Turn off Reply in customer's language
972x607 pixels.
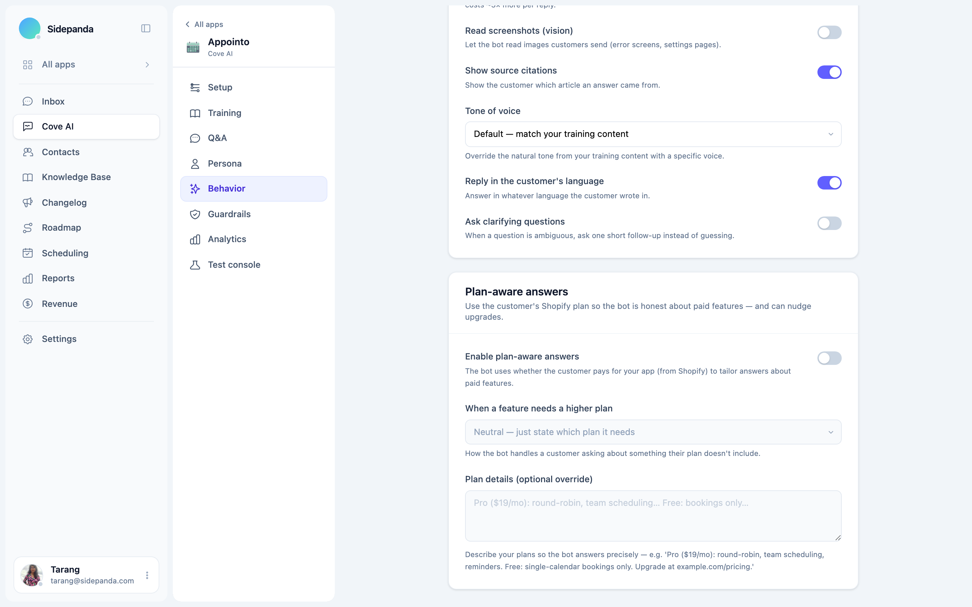click(x=830, y=183)
